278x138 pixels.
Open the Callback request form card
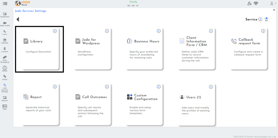click(248, 49)
